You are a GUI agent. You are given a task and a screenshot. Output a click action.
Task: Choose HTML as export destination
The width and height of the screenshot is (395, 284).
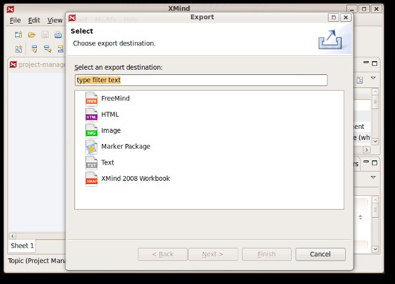tap(102, 114)
